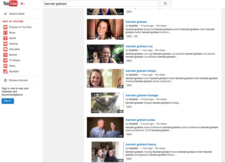225x163 pixels.
Task: Play the hannah graham press thumbnail
Action: [105, 127]
